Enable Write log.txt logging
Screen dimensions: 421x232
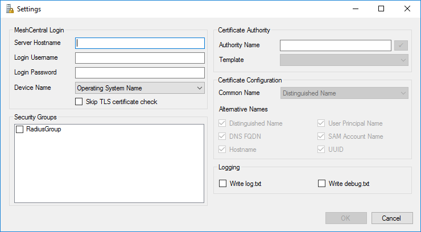pos(223,183)
